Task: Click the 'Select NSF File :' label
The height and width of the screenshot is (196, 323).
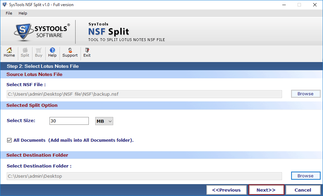Action: click(26, 85)
